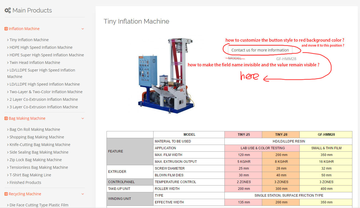This screenshot has width=360, height=208.
Task: Open LD/LLDPE High Speed Inflation Machine
Action: point(45,84)
